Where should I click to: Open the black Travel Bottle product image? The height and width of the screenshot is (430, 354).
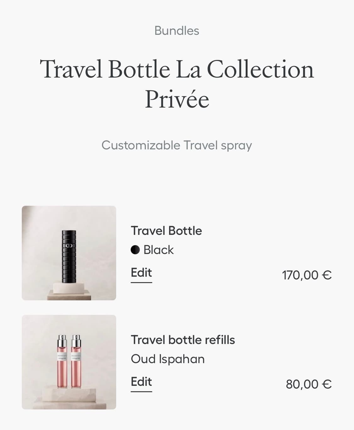pyautogui.click(x=69, y=253)
